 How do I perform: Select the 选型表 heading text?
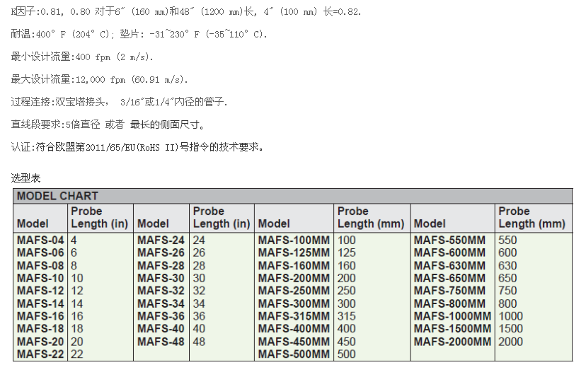[x=25, y=178]
